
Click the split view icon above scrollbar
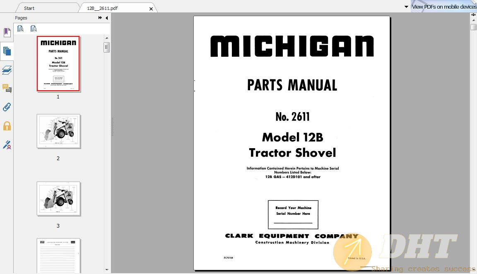[x=473, y=14]
